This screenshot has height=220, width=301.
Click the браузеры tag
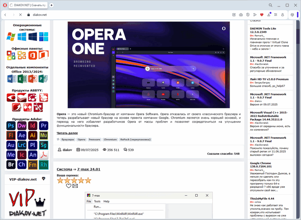tap(68, 140)
